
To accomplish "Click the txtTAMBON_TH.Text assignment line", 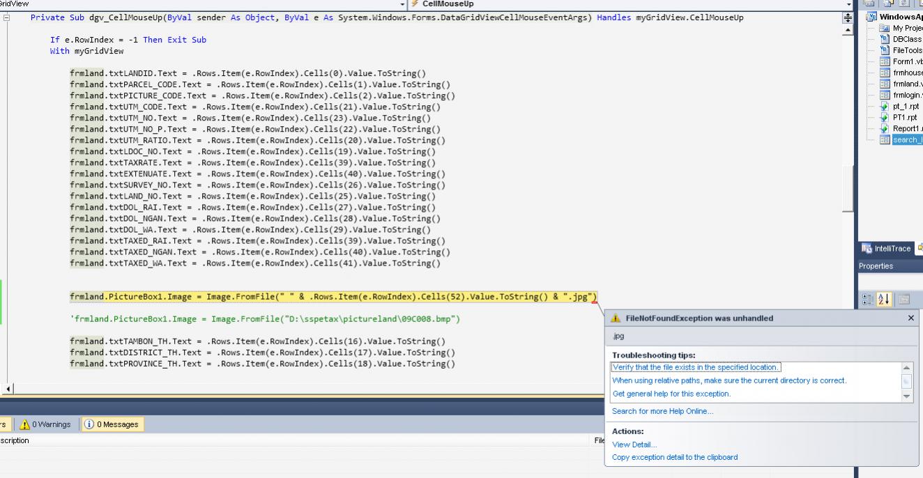I will [x=258, y=341].
